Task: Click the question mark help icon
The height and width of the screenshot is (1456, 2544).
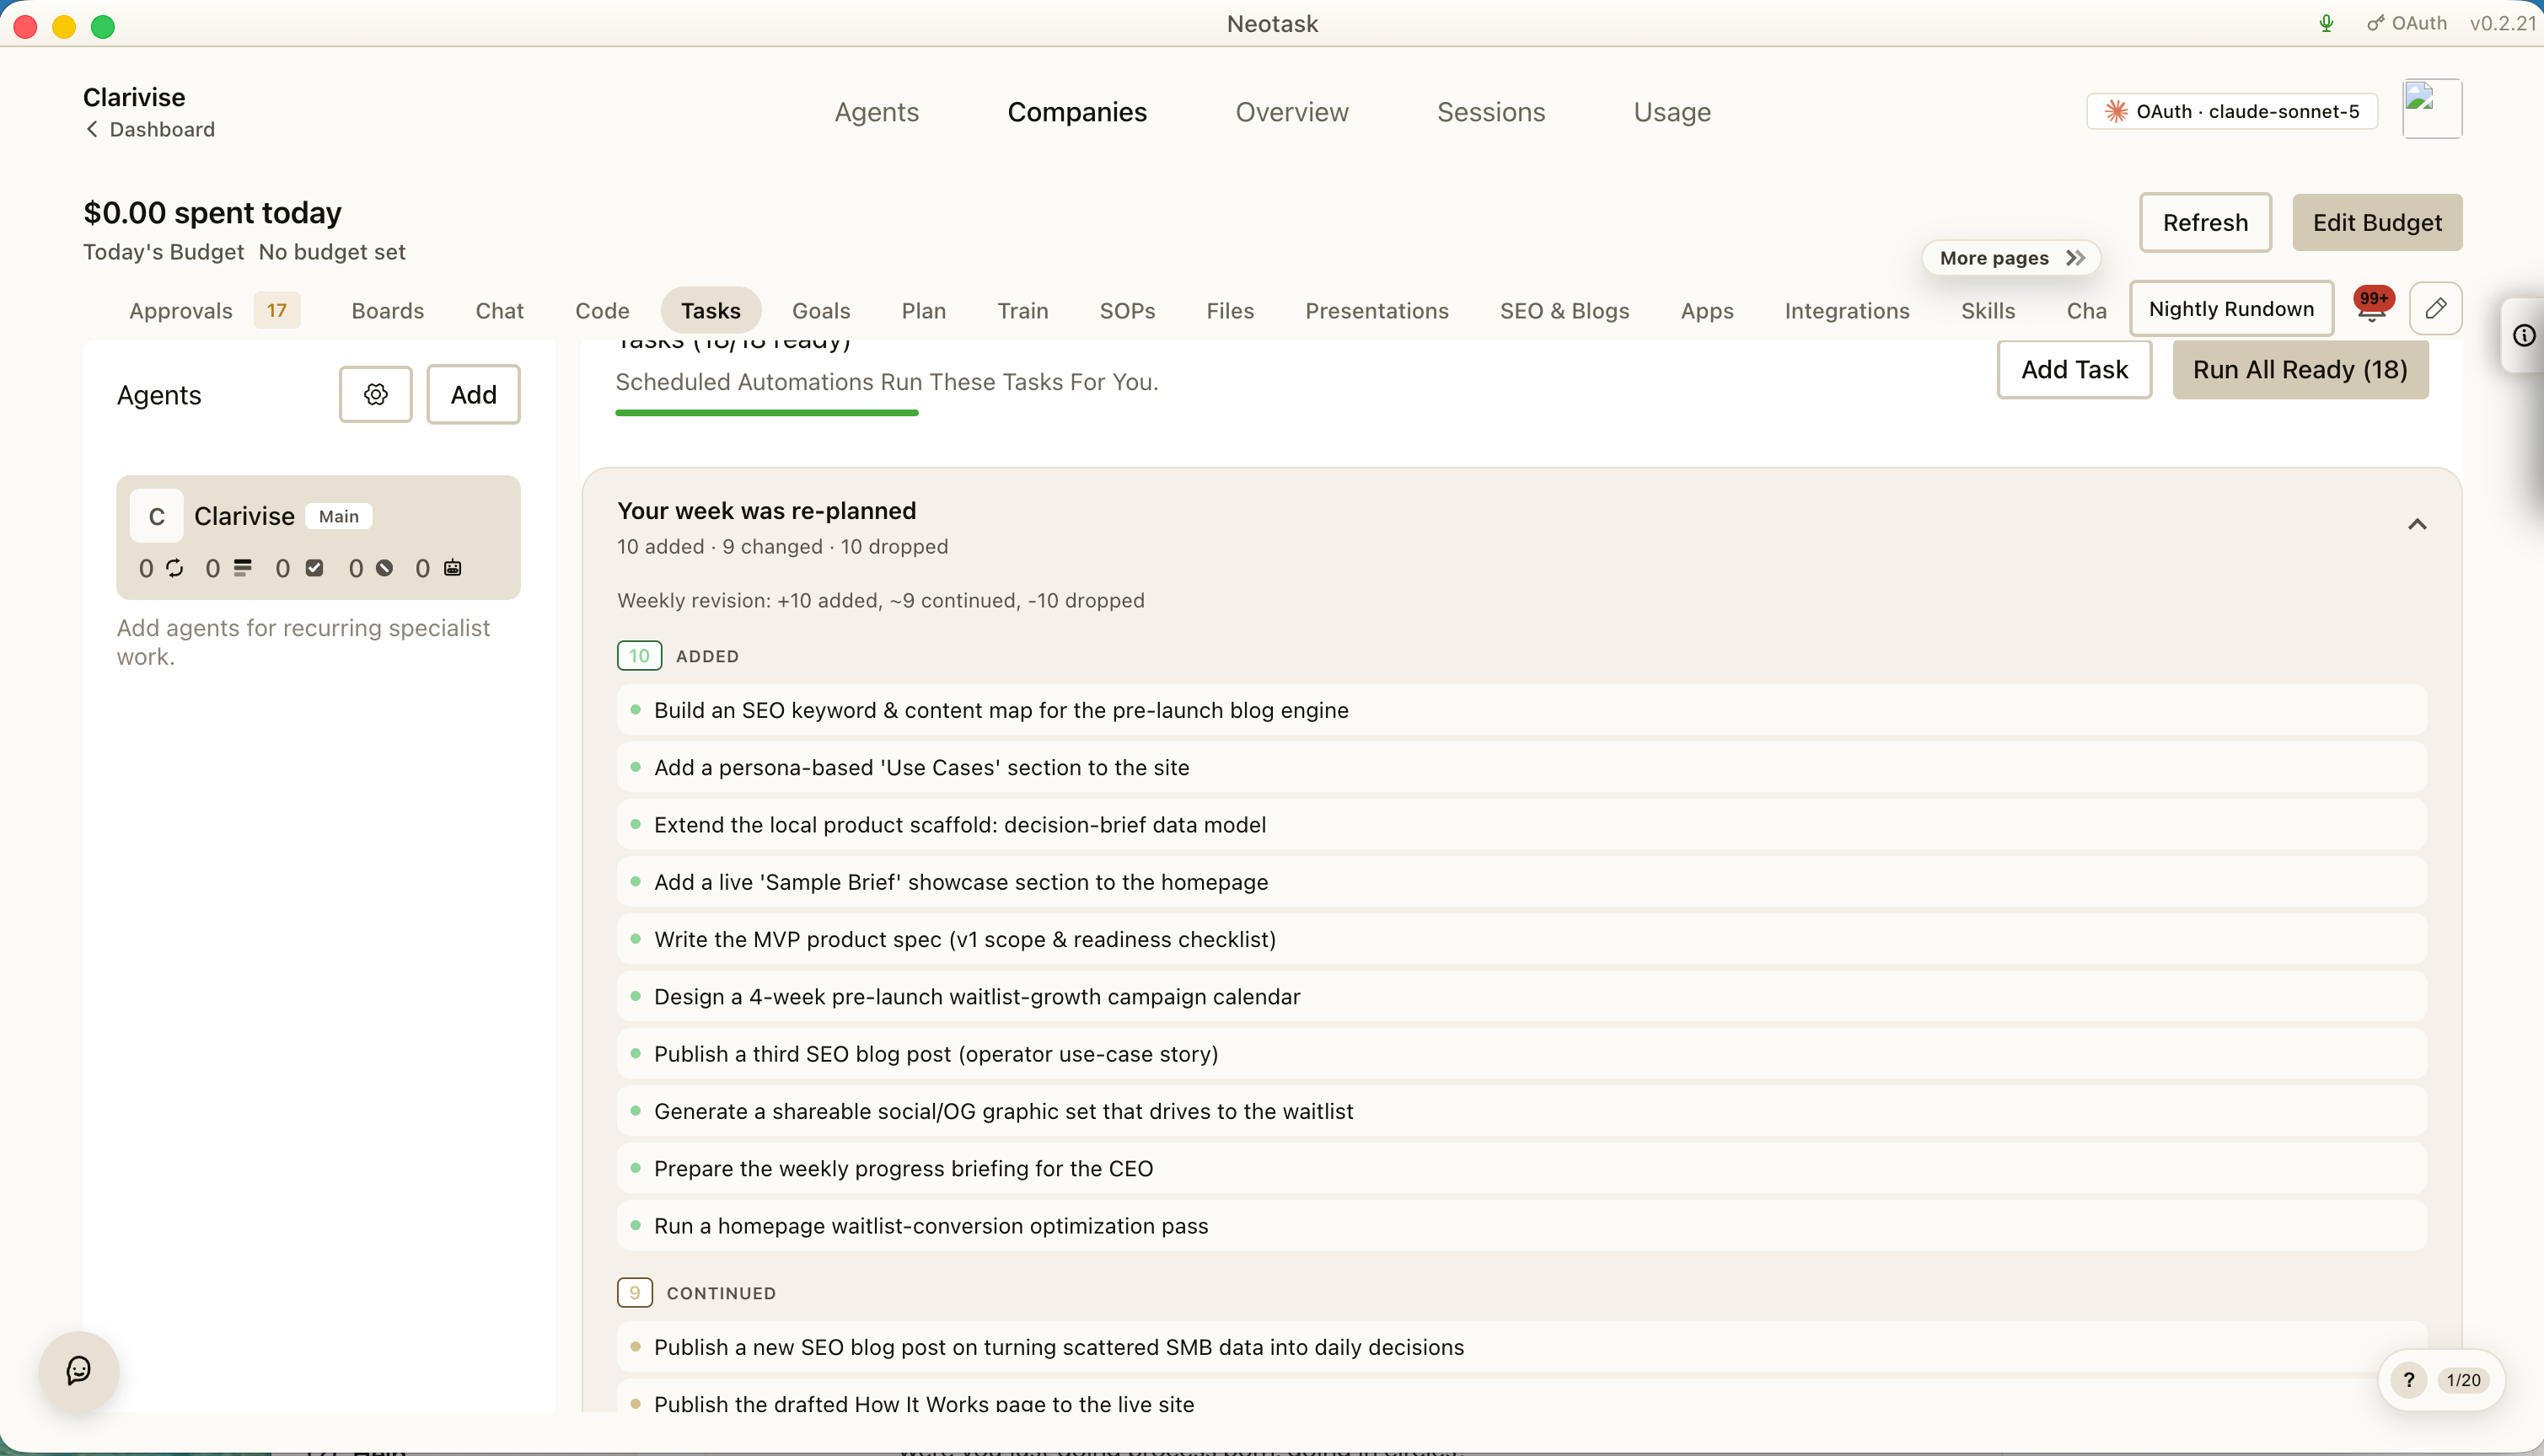Action: pyautogui.click(x=2409, y=1380)
